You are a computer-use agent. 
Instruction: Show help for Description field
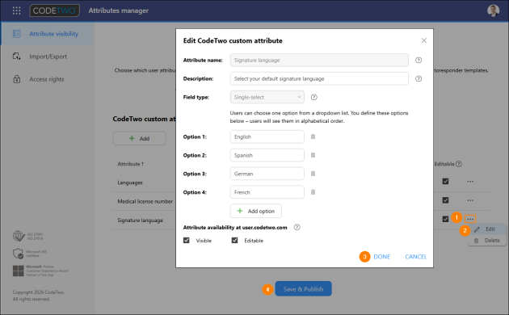pos(419,78)
